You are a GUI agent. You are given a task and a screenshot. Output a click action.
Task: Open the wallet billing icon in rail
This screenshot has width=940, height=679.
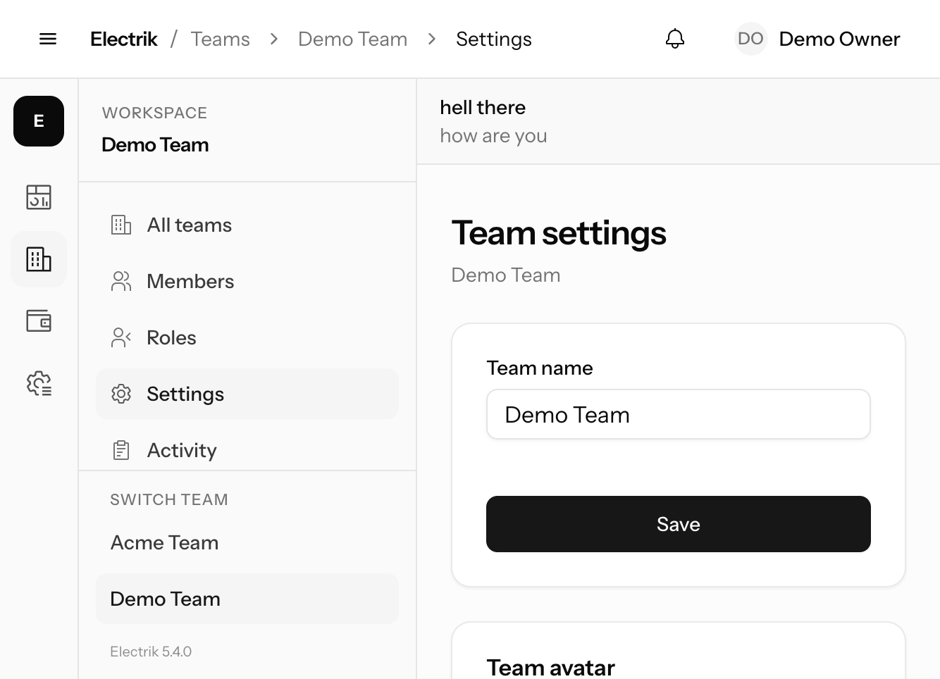(39, 321)
